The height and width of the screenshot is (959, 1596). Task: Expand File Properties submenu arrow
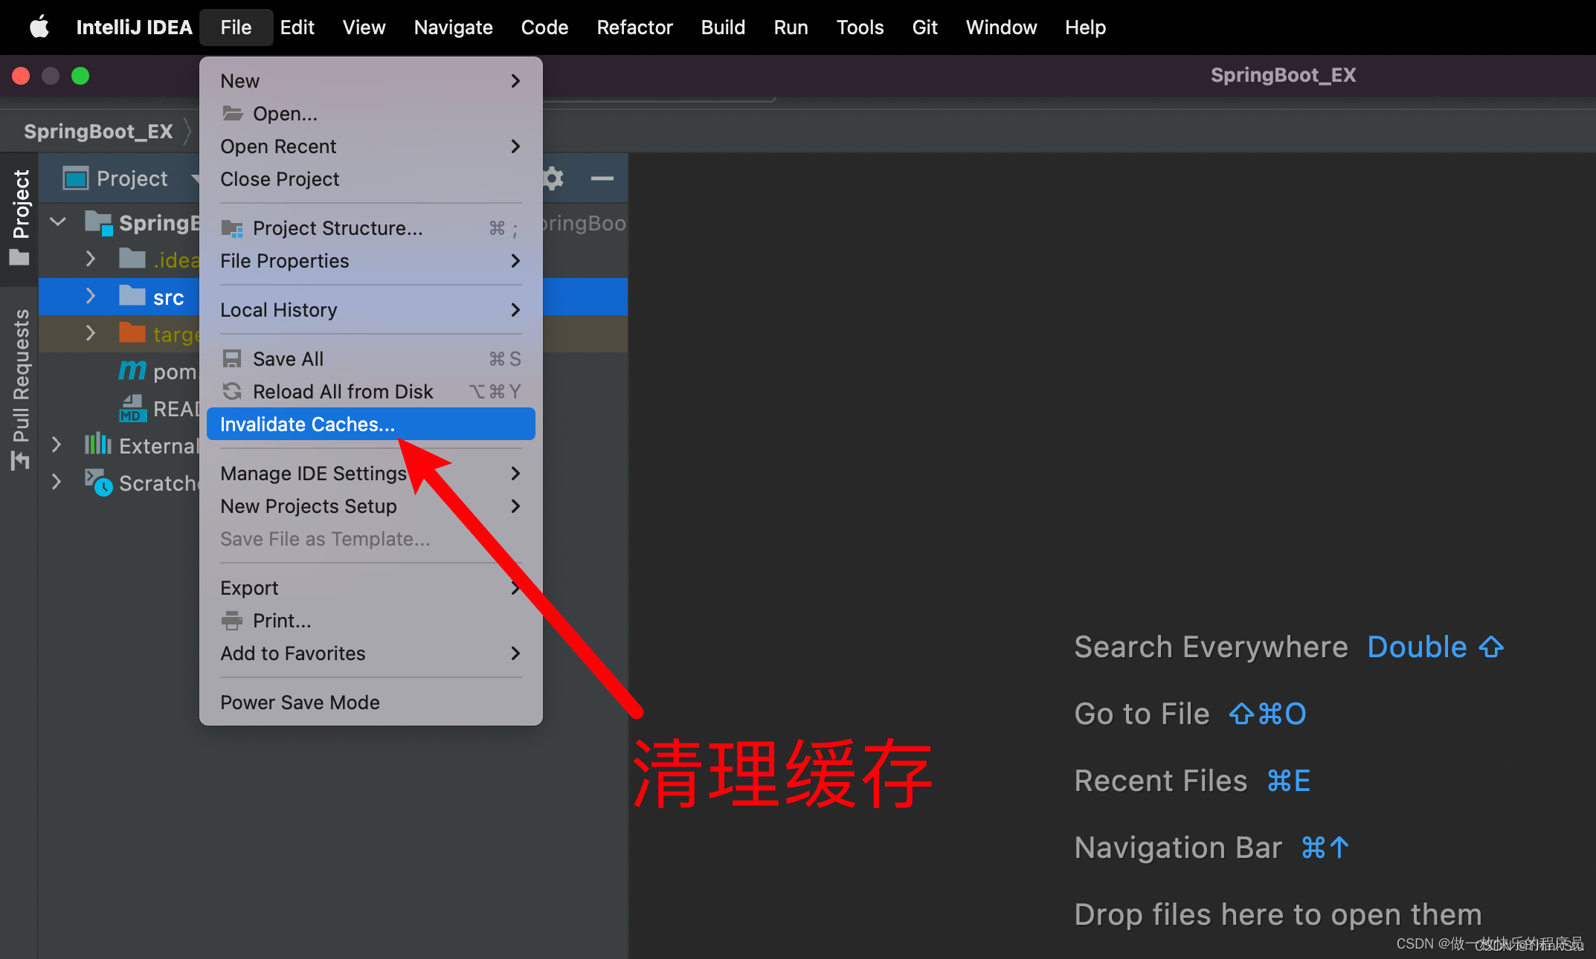515,261
